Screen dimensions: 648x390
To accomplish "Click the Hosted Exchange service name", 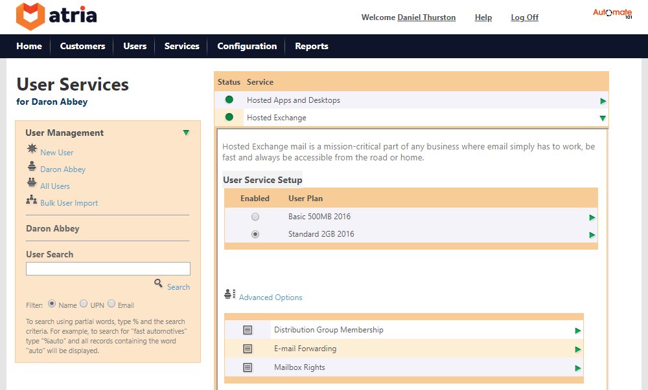I will pos(277,118).
